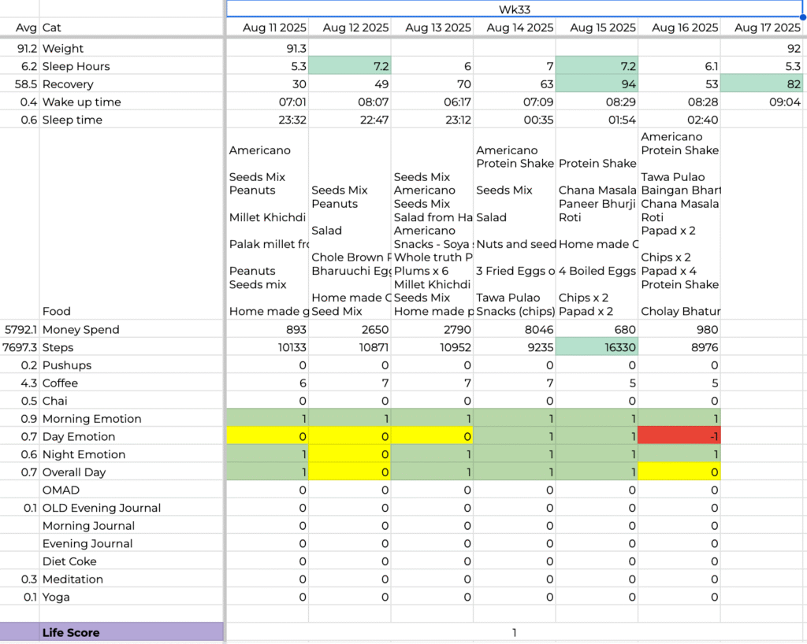Select the red Day Emotion cell showing -1
The height and width of the screenshot is (644, 807).
pos(679,437)
